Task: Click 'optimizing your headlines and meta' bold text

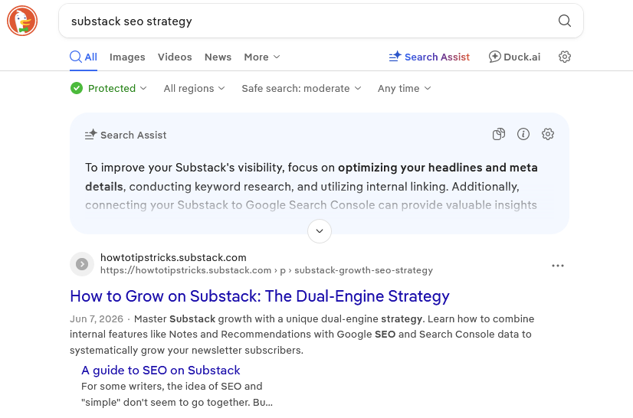Action: pyautogui.click(x=438, y=168)
